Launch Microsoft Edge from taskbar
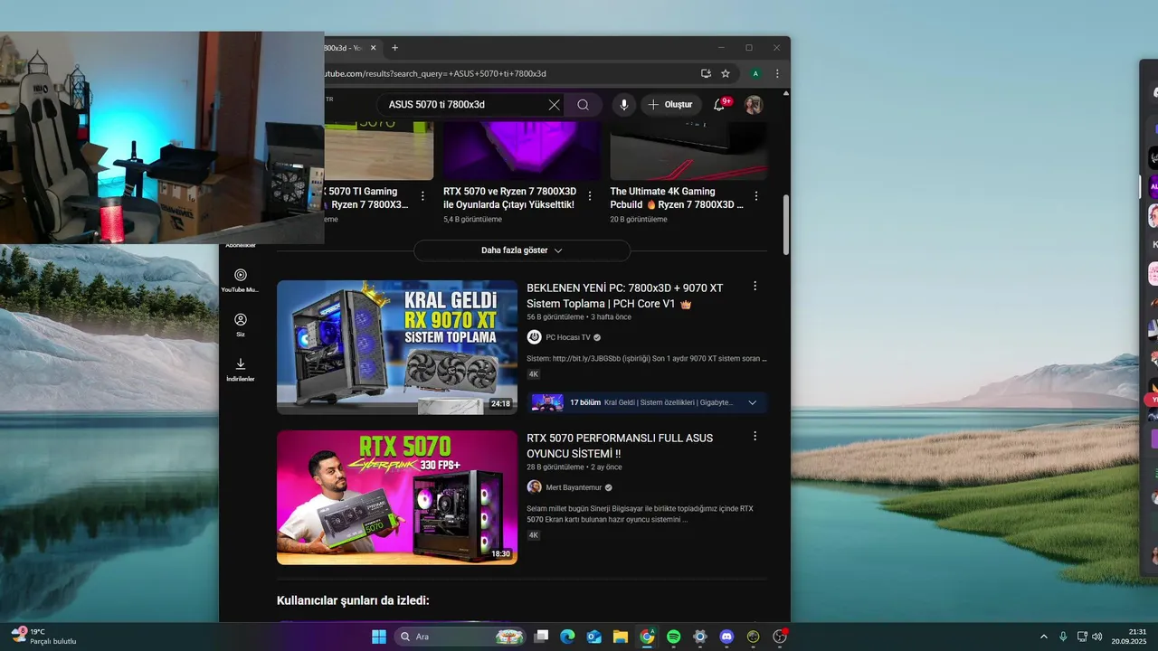Image resolution: width=1158 pixels, height=651 pixels. click(x=567, y=637)
